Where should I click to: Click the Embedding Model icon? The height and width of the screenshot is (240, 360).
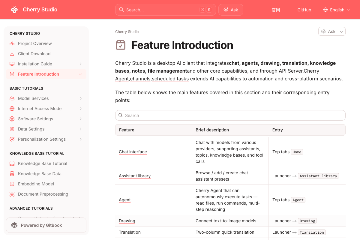pos(12,184)
